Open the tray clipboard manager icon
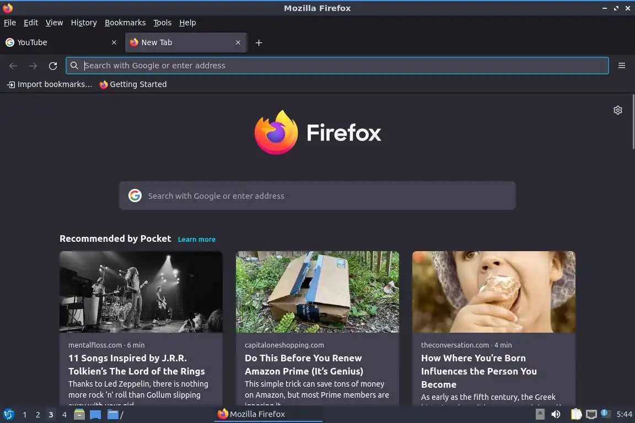Viewport: 635px width, 423px height. coord(576,414)
